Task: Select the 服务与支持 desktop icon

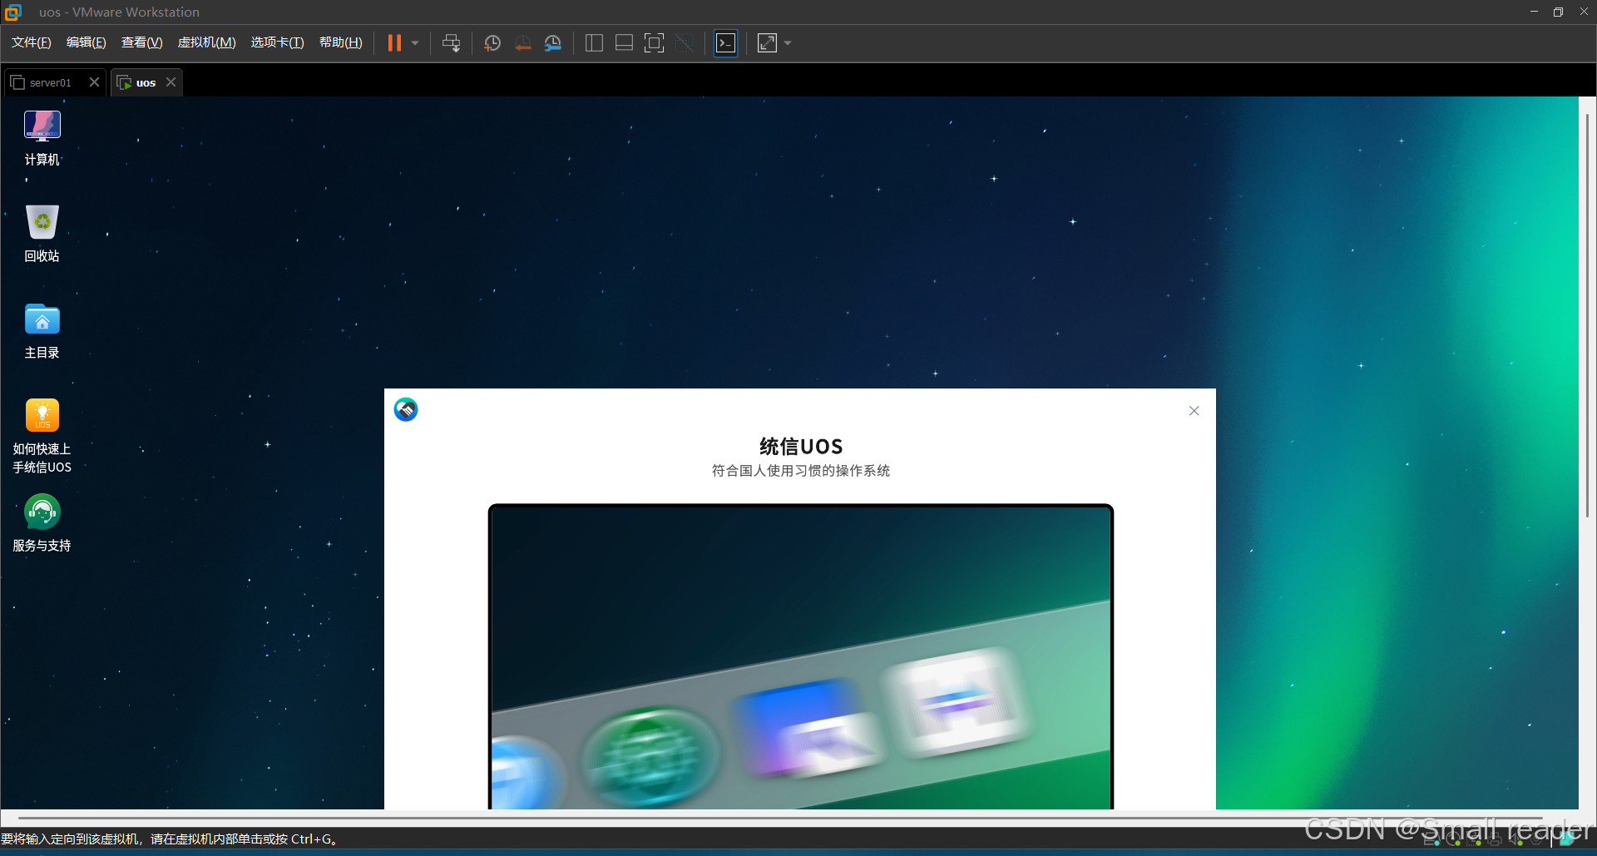Action: point(42,524)
